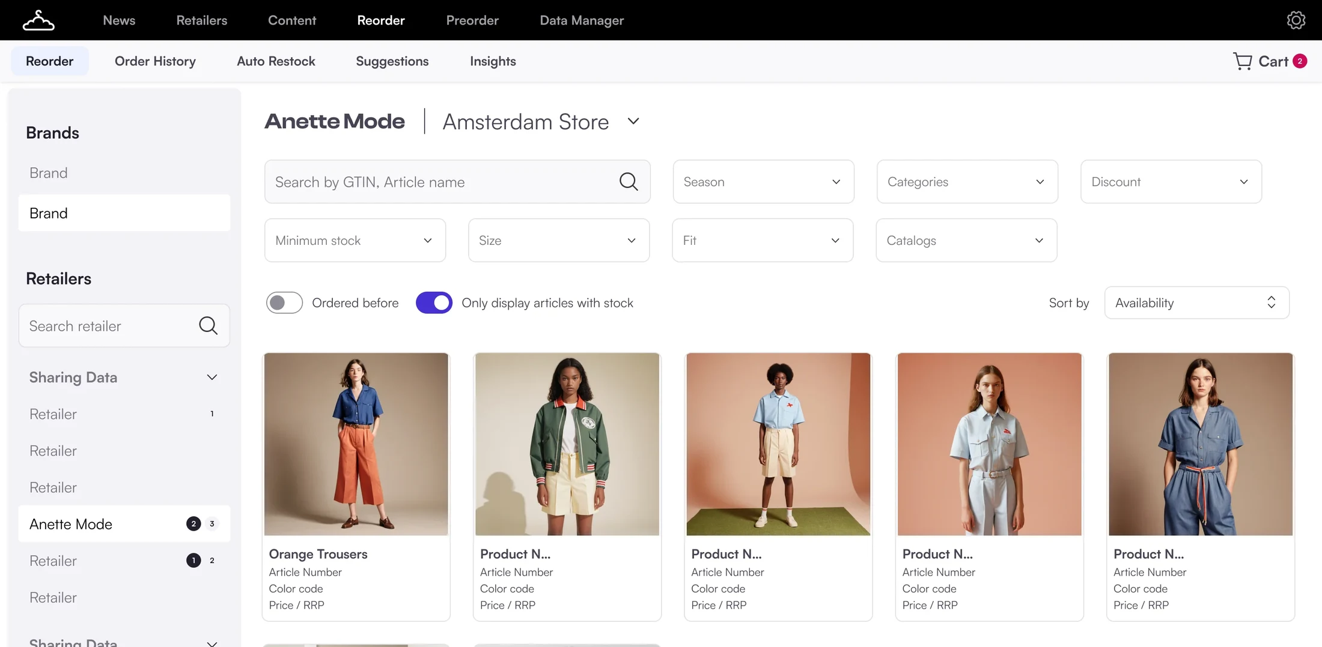Viewport: 1322px width, 647px height.
Task: Select Anette Mode retailer
Action: 124,524
